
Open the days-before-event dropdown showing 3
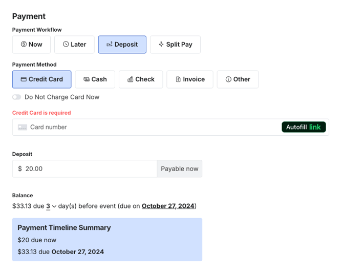tap(51, 206)
